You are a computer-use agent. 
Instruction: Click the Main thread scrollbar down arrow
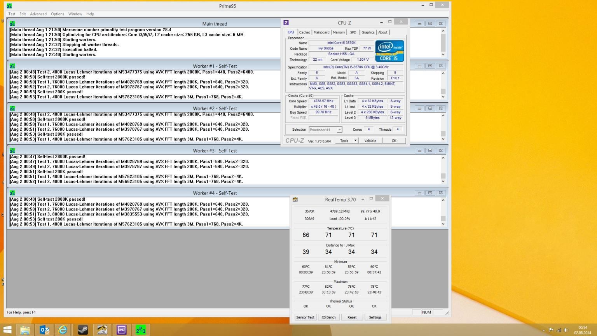point(443,54)
